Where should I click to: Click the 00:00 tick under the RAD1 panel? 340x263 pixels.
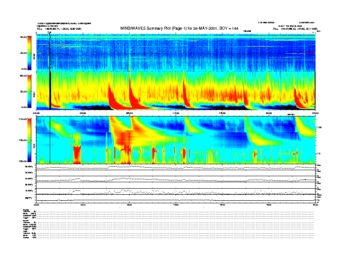click(x=36, y=113)
